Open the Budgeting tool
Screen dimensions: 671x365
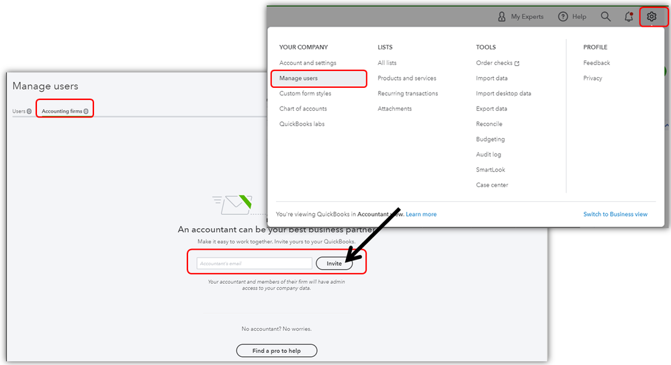(x=490, y=140)
